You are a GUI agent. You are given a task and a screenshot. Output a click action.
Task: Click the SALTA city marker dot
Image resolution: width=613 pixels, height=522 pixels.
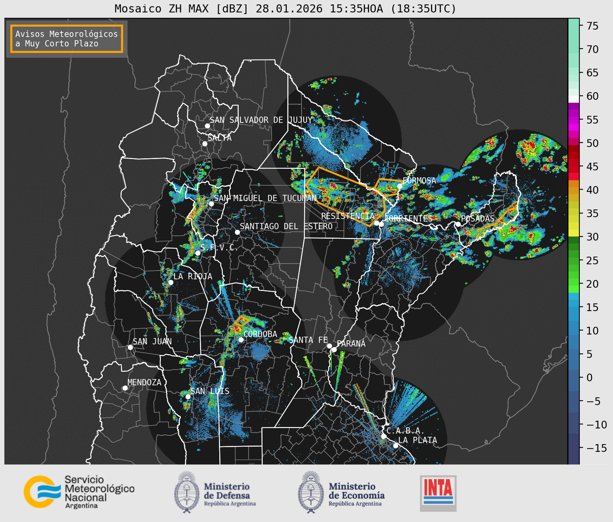(x=205, y=144)
